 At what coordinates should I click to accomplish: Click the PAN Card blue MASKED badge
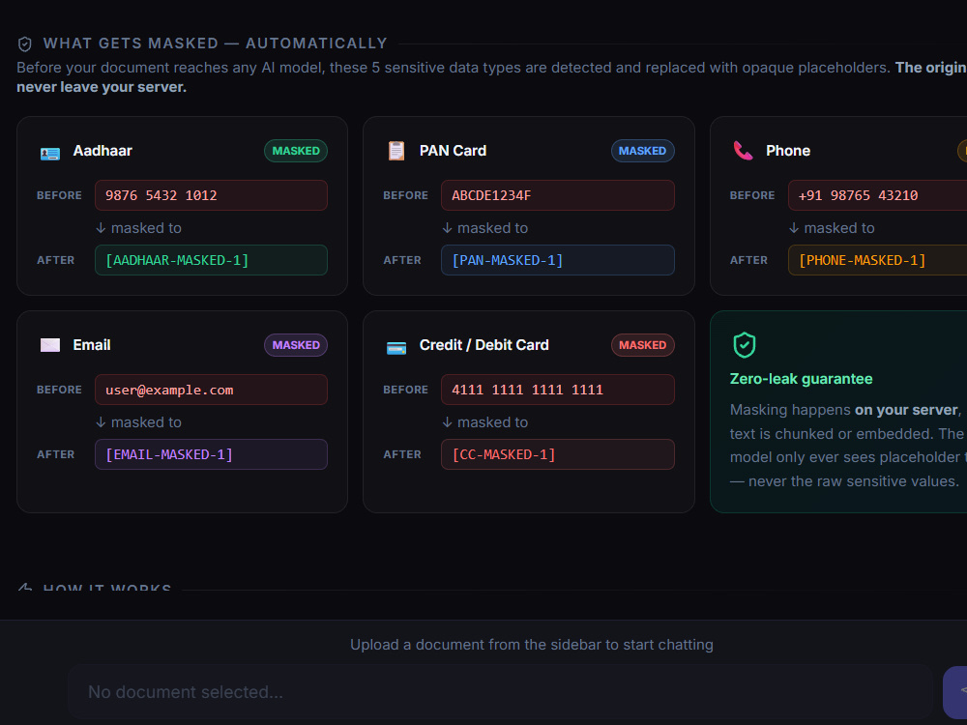click(x=643, y=151)
